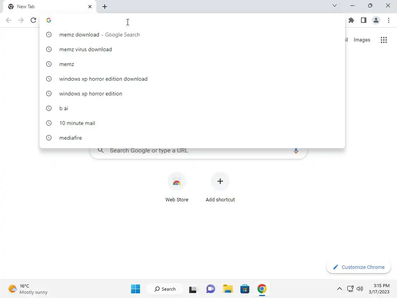Select the "b ai" suggestion

(192, 108)
